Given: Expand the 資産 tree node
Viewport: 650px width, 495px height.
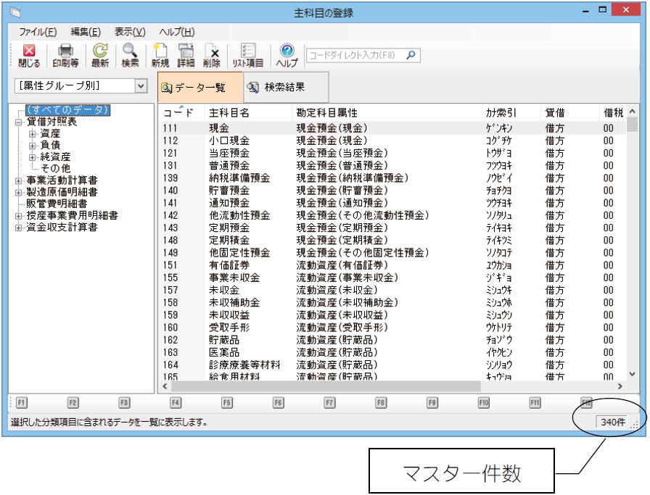Looking at the screenshot, I should pyautogui.click(x=32, y=134).
